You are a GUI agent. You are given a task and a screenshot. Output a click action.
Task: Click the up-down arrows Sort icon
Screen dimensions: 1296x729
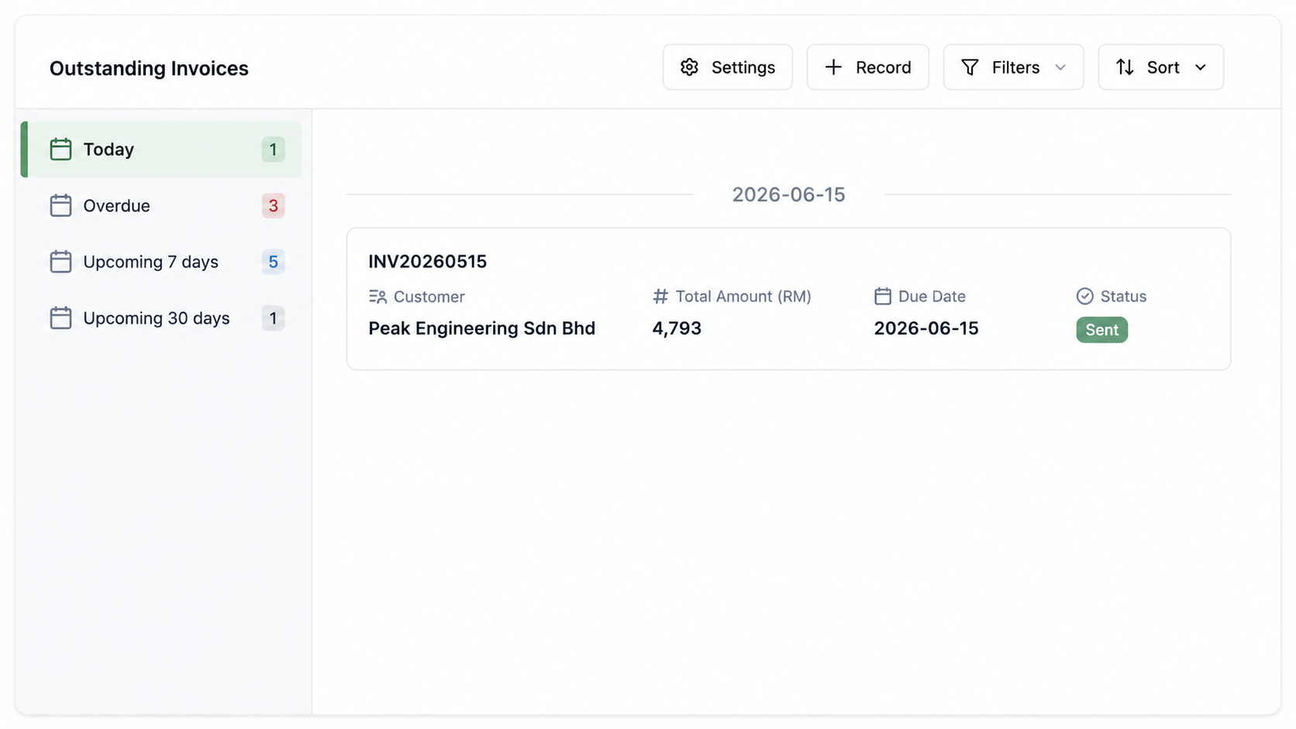pyautogui.click(x=1125, y=67)
